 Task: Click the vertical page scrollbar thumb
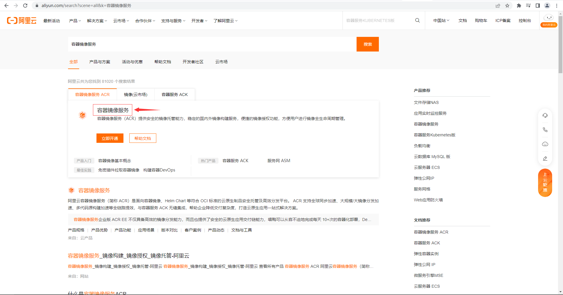(x=560, y=44)
